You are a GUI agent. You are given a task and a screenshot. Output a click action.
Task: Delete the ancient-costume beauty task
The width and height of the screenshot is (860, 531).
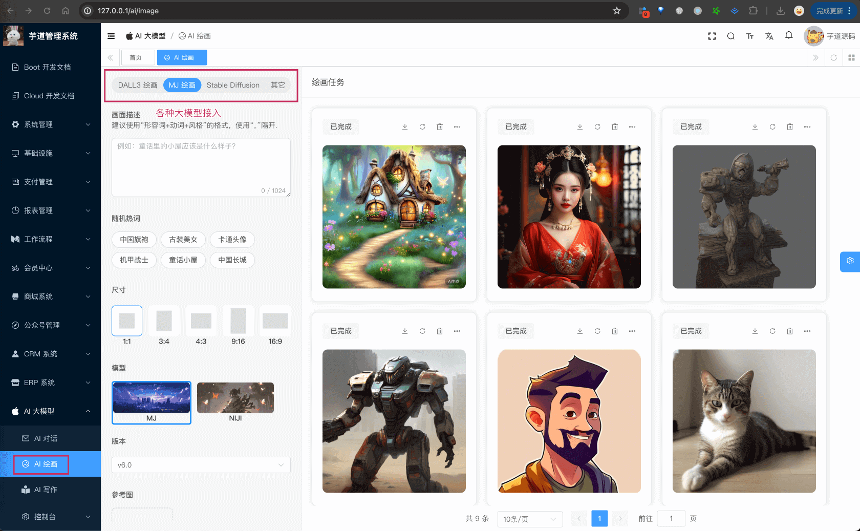point(615,126)
